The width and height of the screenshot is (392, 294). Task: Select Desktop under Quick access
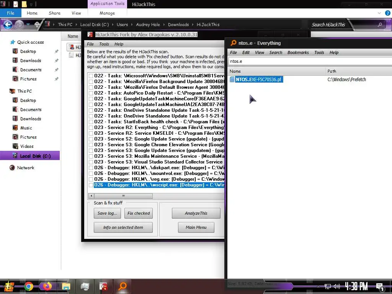coord(28,51)
